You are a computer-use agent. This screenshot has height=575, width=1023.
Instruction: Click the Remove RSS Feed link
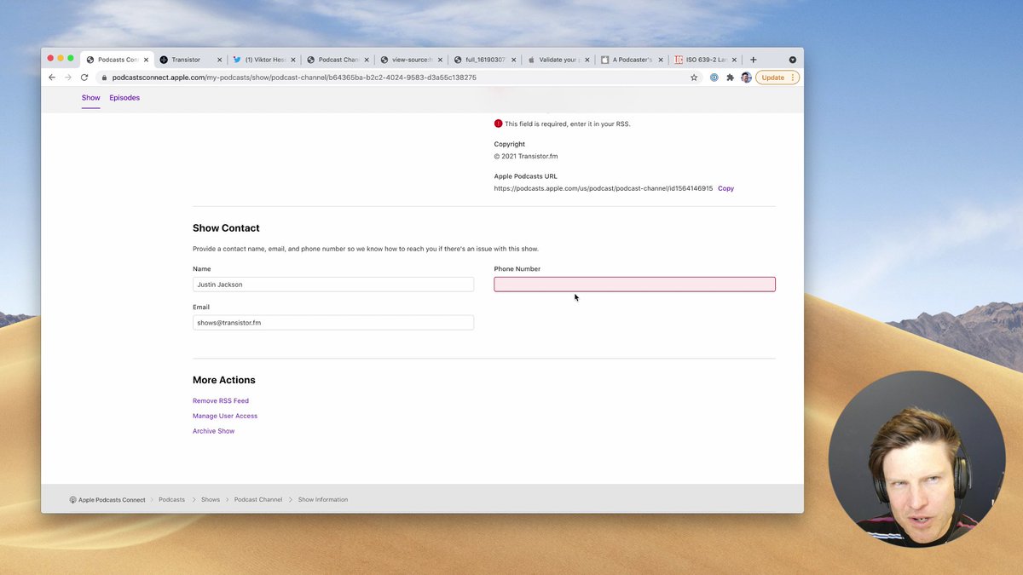(x=221, y=401)
